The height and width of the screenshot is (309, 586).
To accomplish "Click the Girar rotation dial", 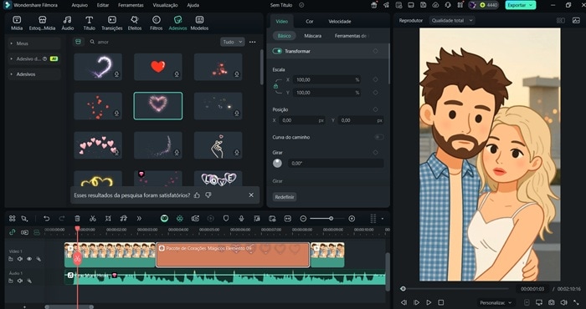I will click(277, 163).
